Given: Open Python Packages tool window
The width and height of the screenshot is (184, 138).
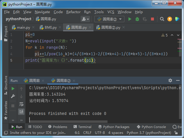Looking at the screenshot, I should (x=114, y=127).
